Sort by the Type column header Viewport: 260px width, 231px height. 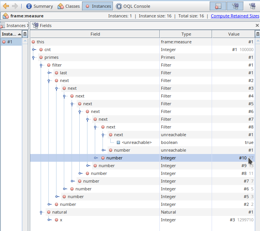186,34
